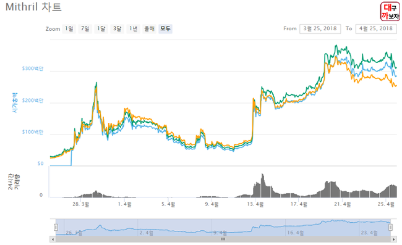Click the Mithril 차트 heading
This screenshot has width=402, height=245.
pos(33,7)
